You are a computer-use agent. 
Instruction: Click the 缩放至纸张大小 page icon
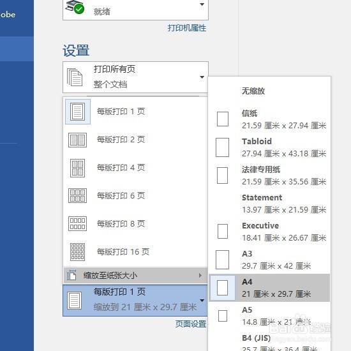pyautogui.click(x=71, y=275)
